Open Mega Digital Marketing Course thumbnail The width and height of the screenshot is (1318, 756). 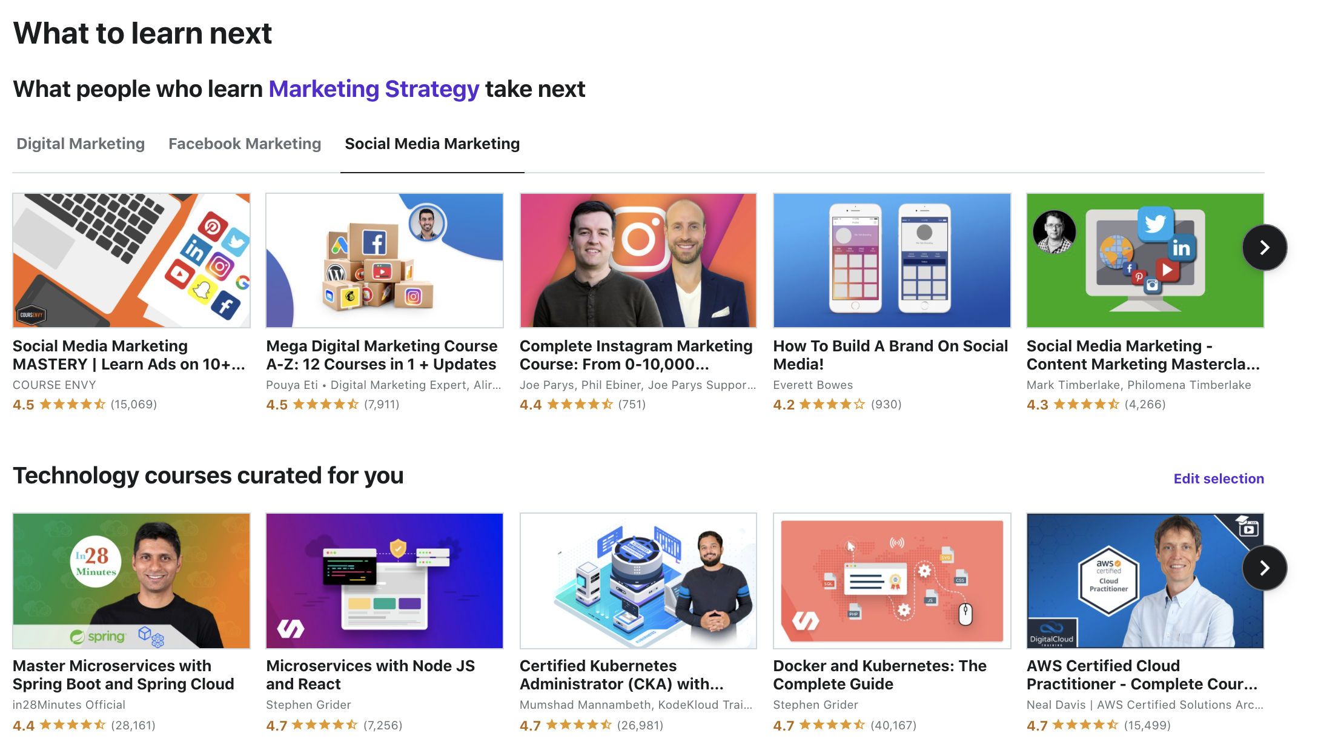pyautogui.click(x=385, y=260)
